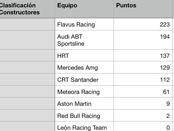Select the points cell showing 112
The height and width of the screenshot is (131, 174).
tap(143, 80)
